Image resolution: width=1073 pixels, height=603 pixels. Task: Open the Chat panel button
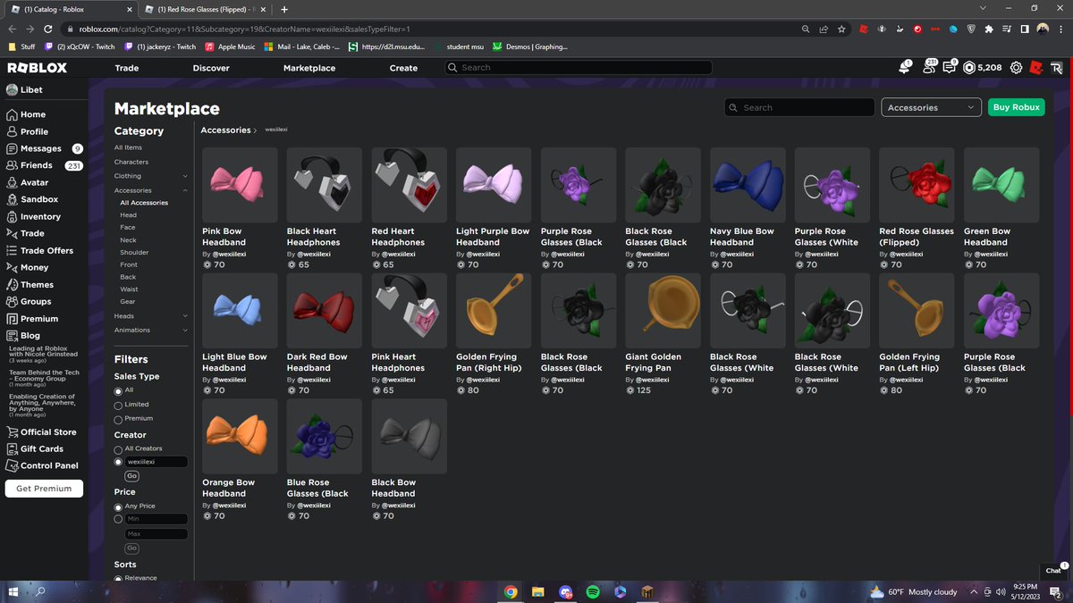(x=1055, y=570)
